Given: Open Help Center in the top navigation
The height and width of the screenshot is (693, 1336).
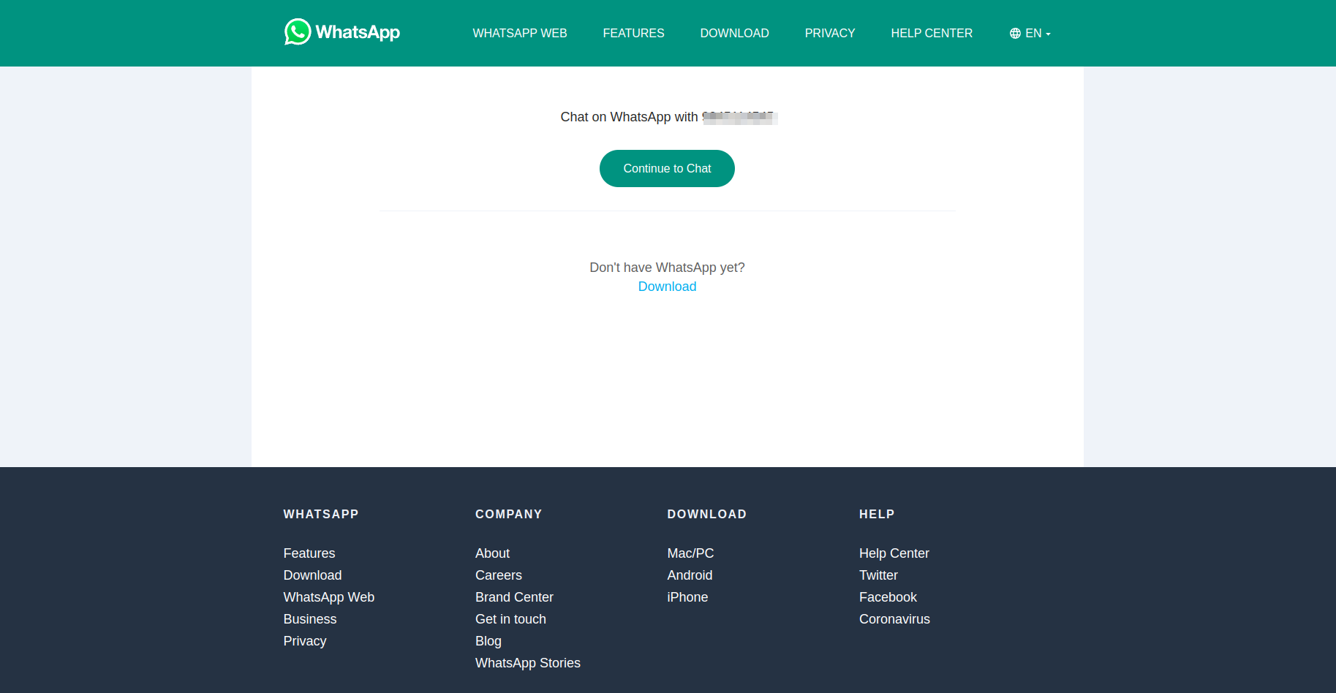Looking at the screenshot, I should coord(932,34).
